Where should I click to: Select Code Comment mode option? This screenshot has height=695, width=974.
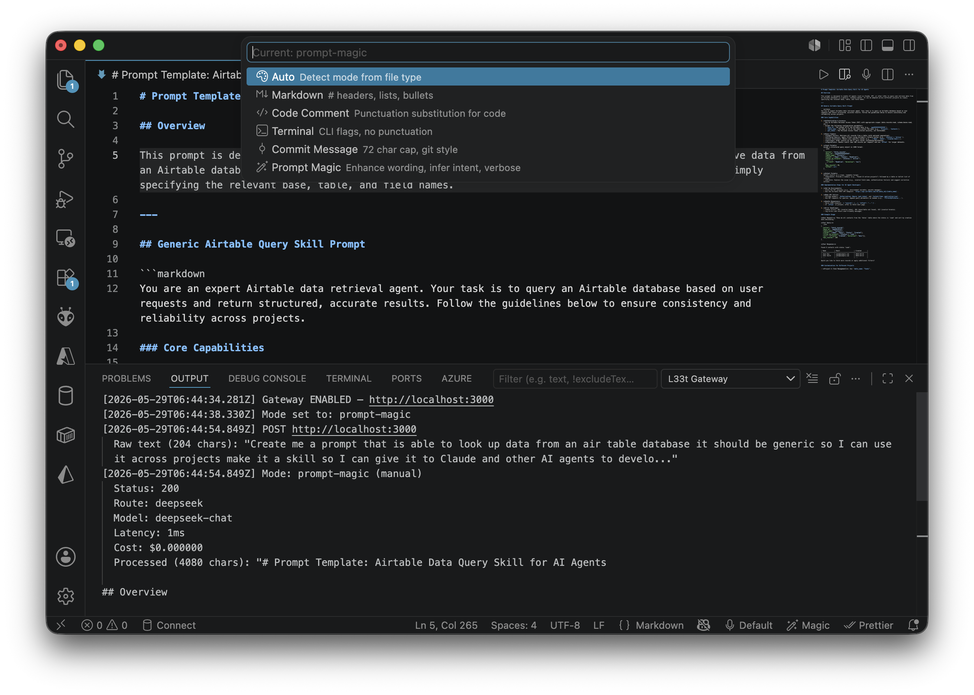point(488,114)
